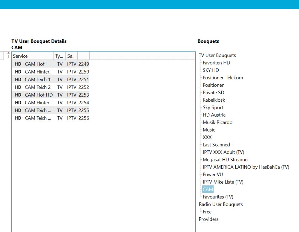Click the number 2251 cell
The image size is (299, 232).
pyautogui.click(x=84, y=79)
